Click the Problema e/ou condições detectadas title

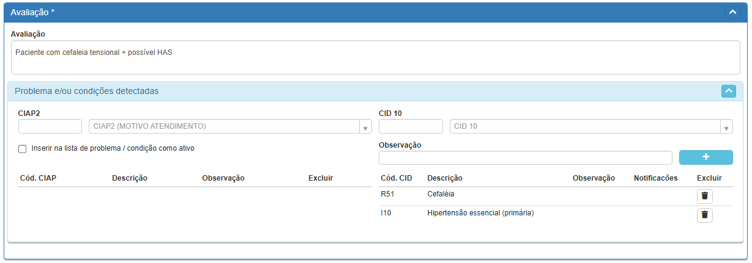[87, 91]
